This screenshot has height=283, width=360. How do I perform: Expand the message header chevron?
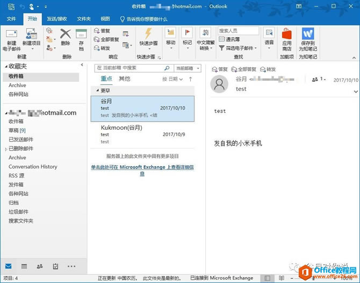[x=356, y=91]
